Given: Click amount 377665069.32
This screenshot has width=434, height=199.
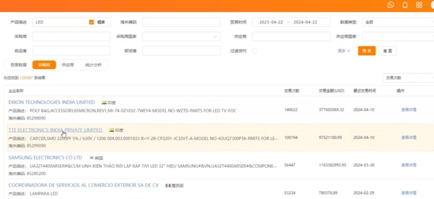Looking at the screenshot, I should (x=331, y=109).
